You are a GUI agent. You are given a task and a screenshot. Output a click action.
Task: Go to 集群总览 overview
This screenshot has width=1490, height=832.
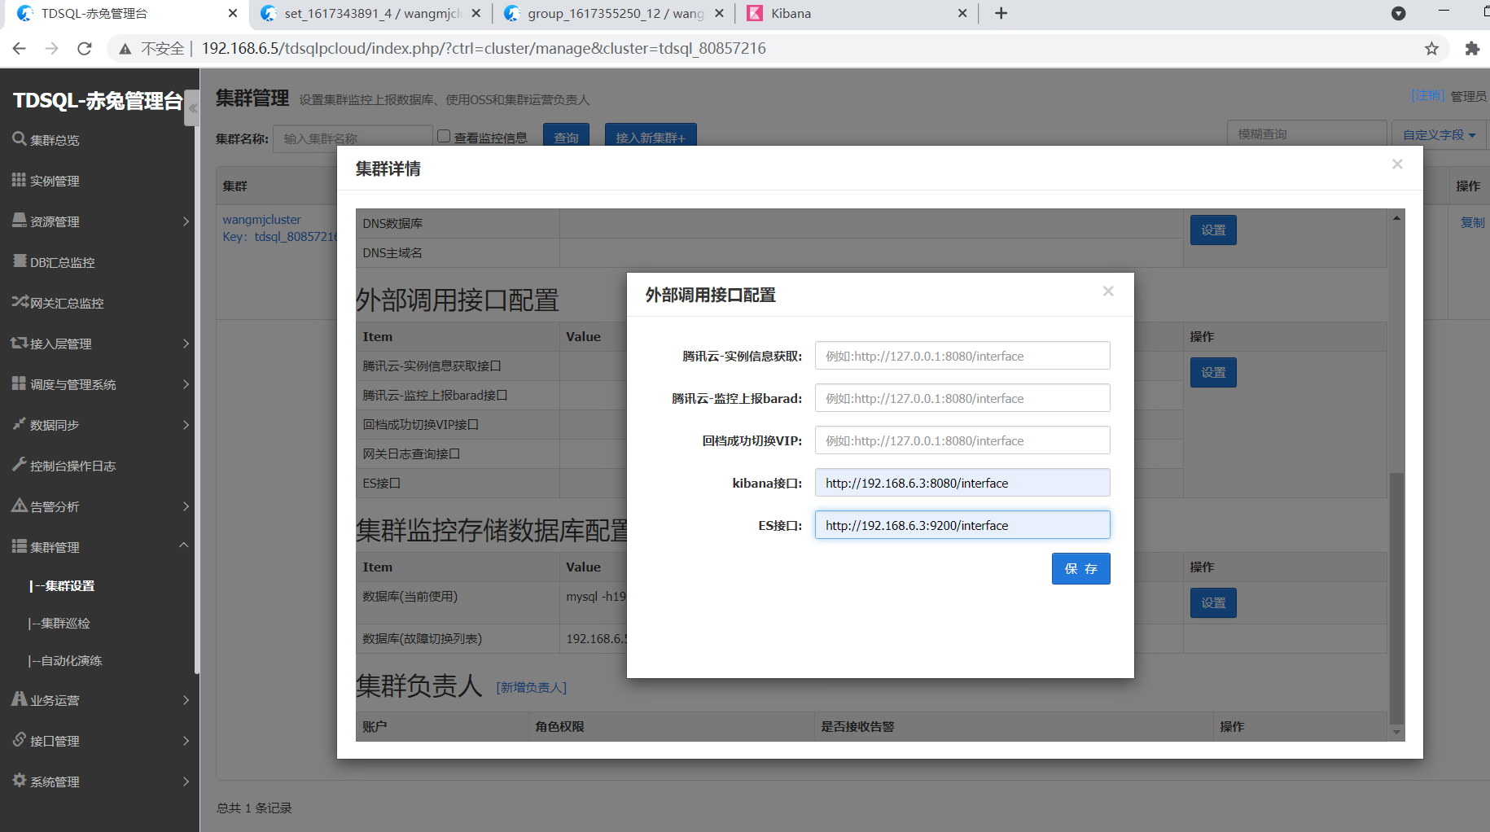click(53, 139)
